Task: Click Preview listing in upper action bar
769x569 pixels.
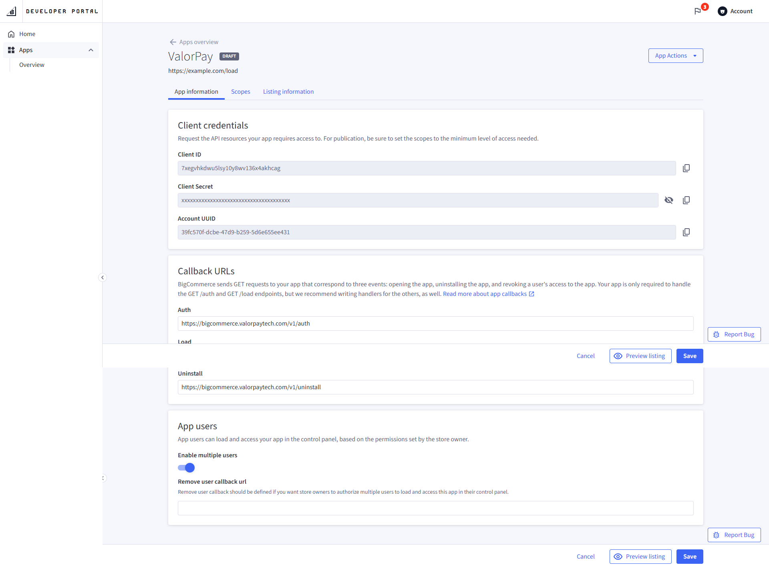Action: coord(640,356)
